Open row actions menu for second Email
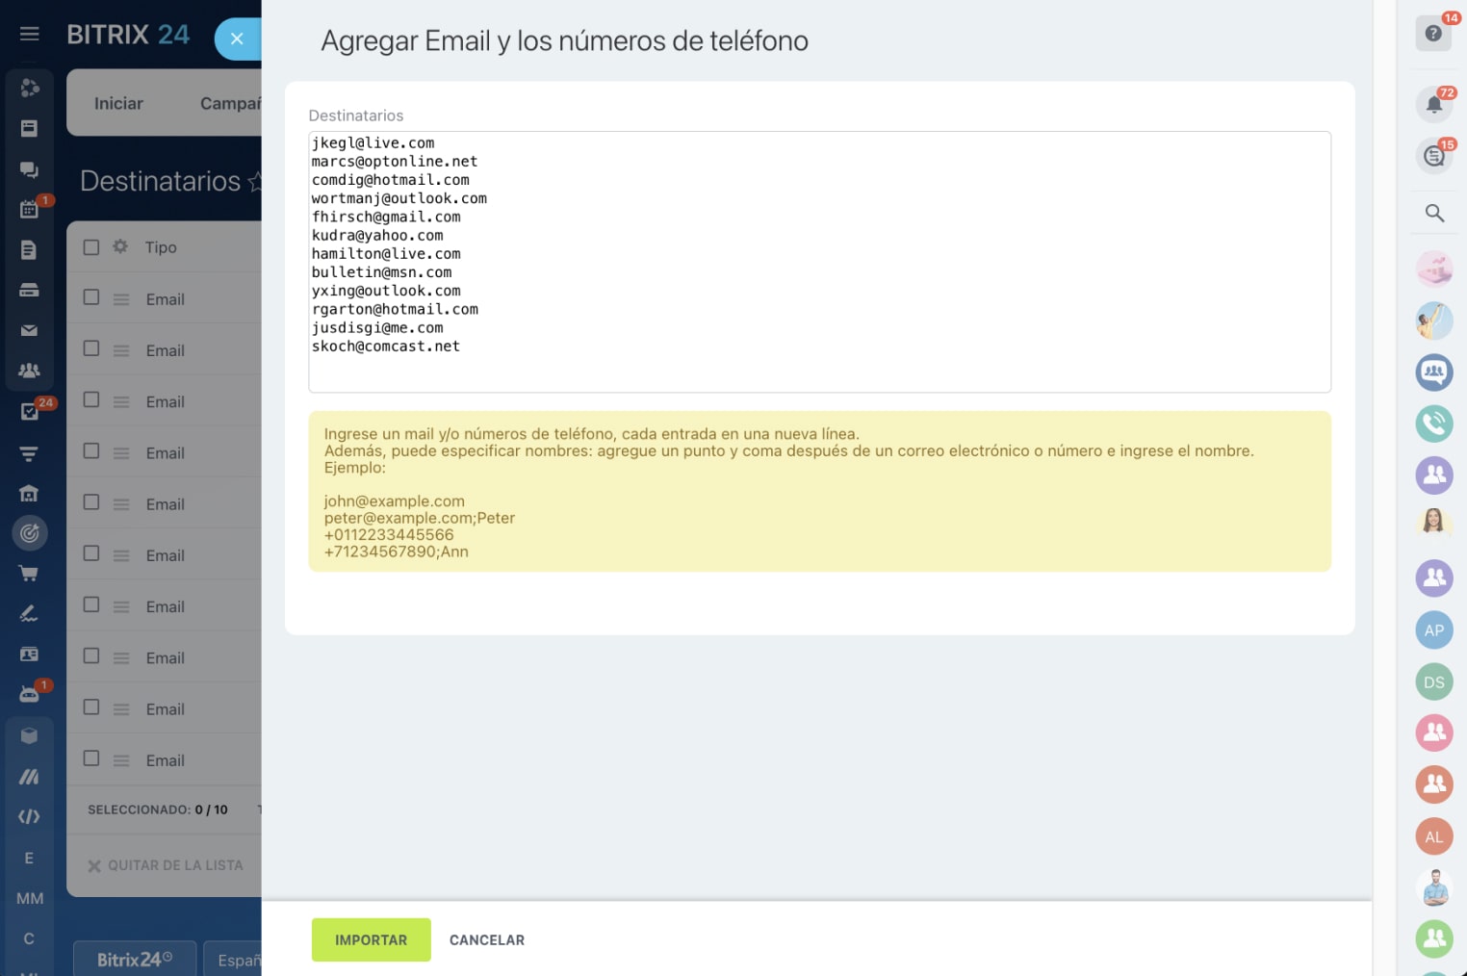Viewport: 1467px width, 976px height. pyautogui.click(x=121, y=350)
